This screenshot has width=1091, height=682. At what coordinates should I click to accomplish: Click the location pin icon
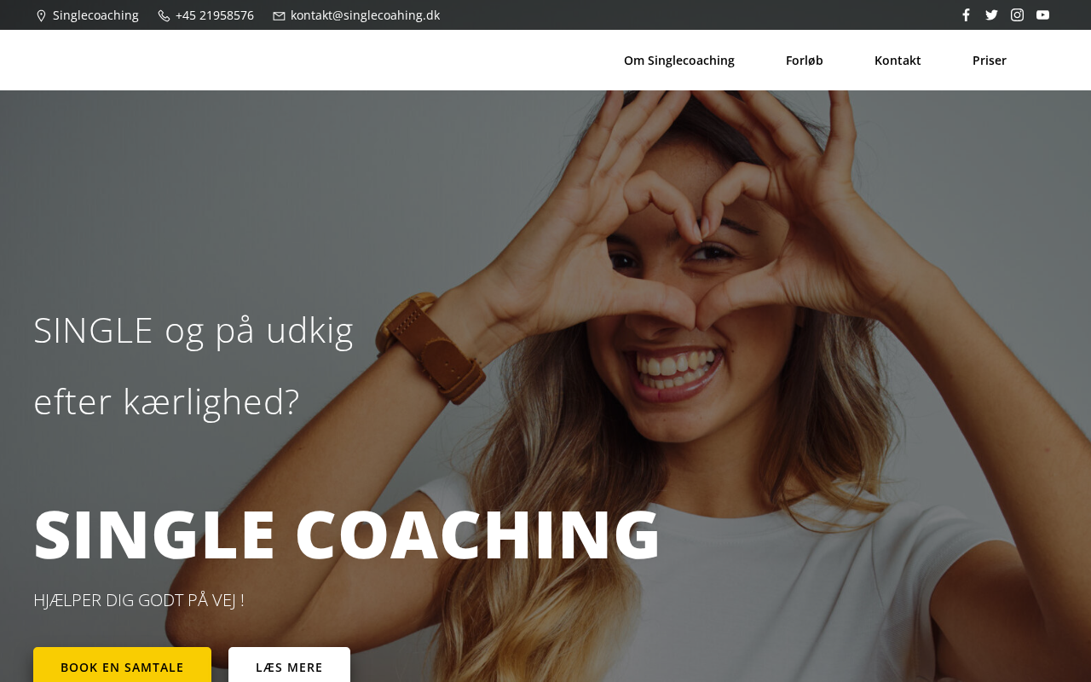(x=41, y=15)
